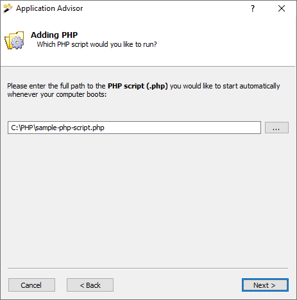Open file browser with the ellipsis button
The image size is (297, 300).
point(276,128)
